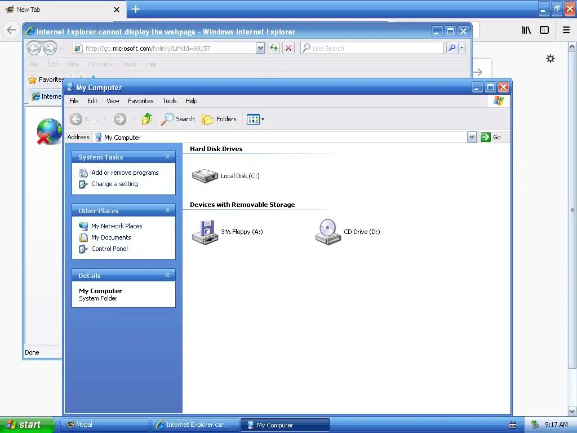Image resolution: width=577 pixels, height=433 pixels.
Task: Open Internet Explorer search options dropdown
Action: (462, 48)
